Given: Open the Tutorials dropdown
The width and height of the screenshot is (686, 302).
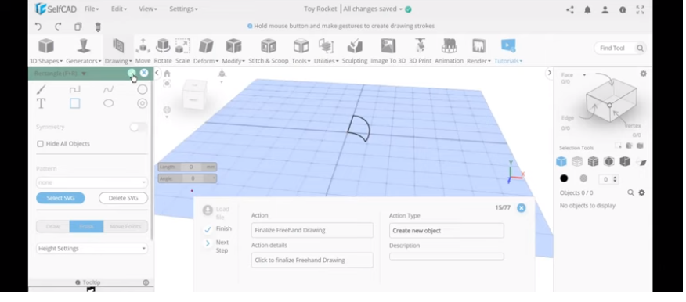Looking at the screenshot, I should 508,51.
